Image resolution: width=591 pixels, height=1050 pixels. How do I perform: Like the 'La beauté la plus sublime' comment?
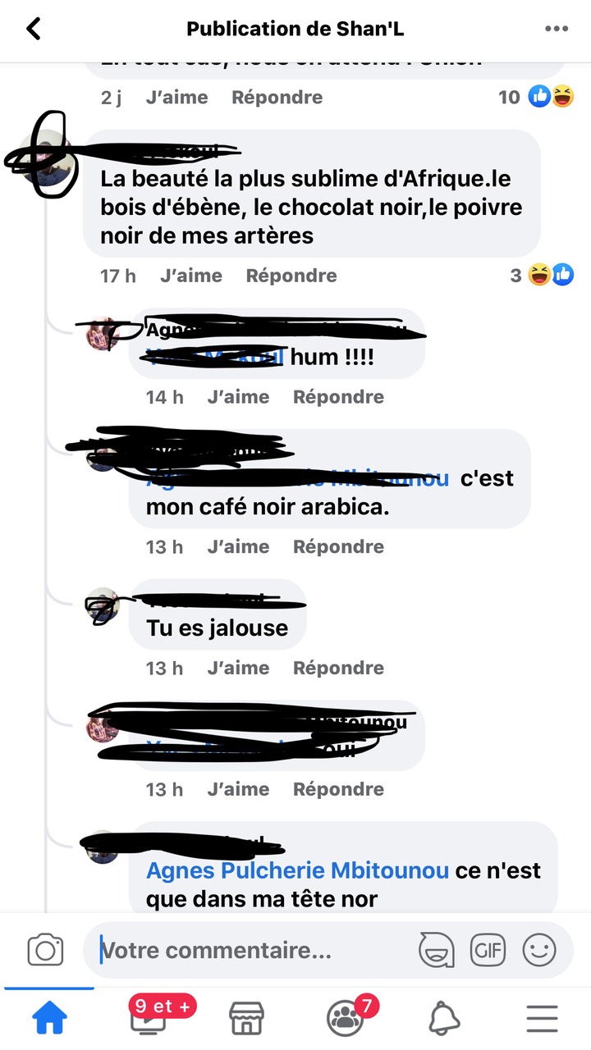click(x=191, y=276)
